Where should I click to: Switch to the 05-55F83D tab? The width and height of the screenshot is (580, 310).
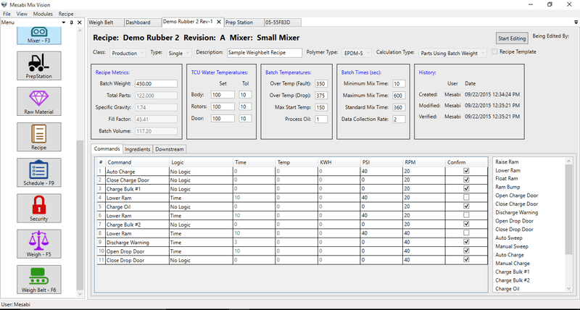(283, 22)
